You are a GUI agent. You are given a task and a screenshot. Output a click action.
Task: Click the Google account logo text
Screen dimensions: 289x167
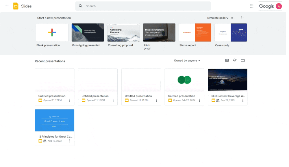coord(266,6)
